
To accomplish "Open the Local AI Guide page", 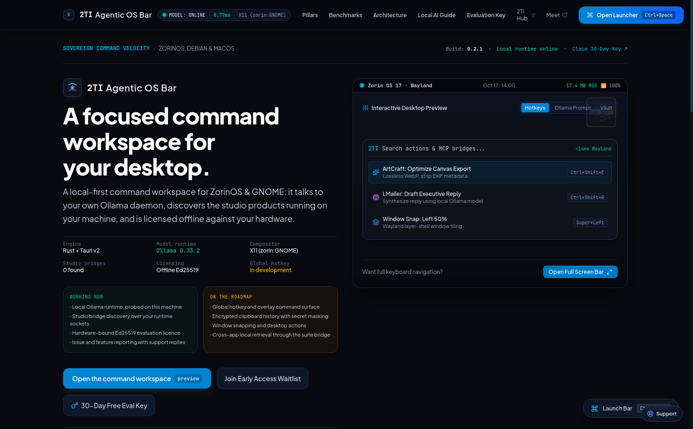I will click(x=437, y=15).
